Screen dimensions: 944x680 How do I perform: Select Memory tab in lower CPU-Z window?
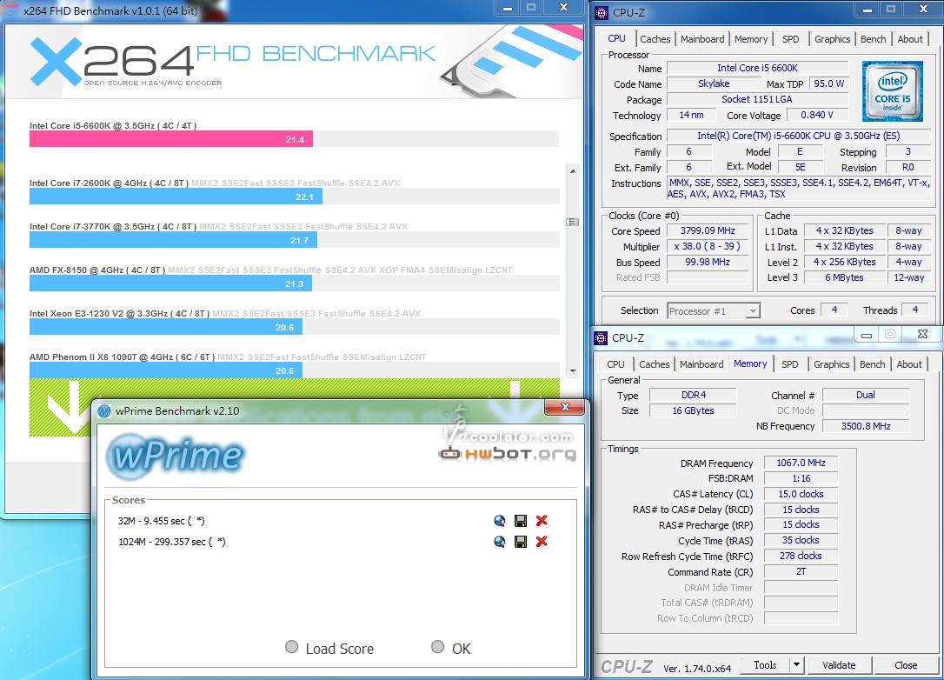750,363
